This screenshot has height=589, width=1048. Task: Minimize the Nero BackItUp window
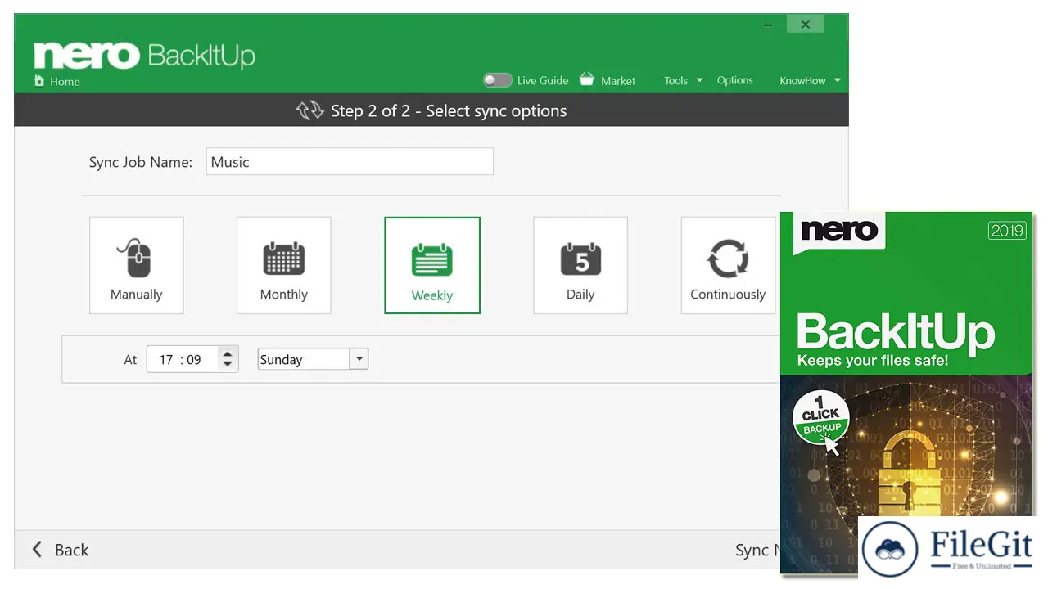766,25
